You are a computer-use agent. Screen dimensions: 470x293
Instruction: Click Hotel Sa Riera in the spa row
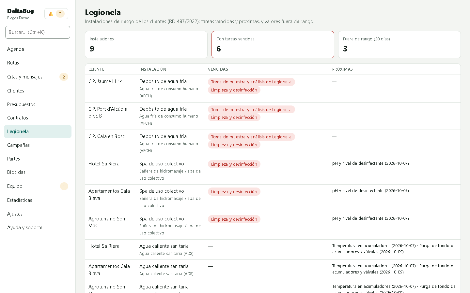(104, 164)
